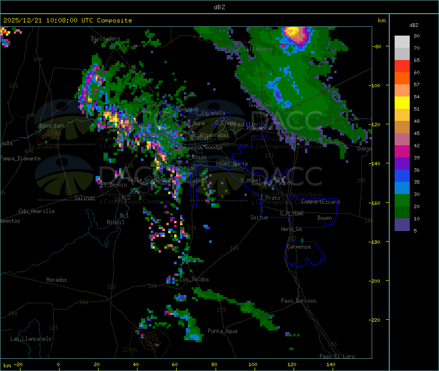Viewport: 439px width, 371px height.
Task: Click the 'Guadales' map label
Action: tap(260, 105)
